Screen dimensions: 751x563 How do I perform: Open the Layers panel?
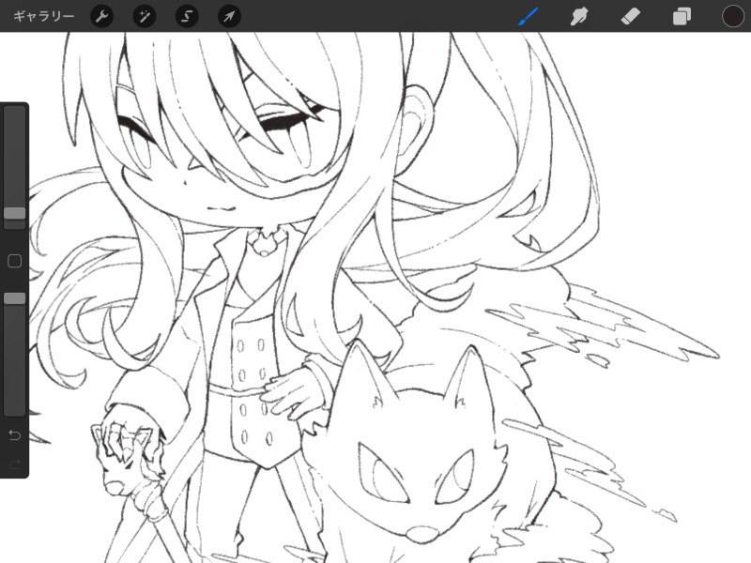pos(682,17)
